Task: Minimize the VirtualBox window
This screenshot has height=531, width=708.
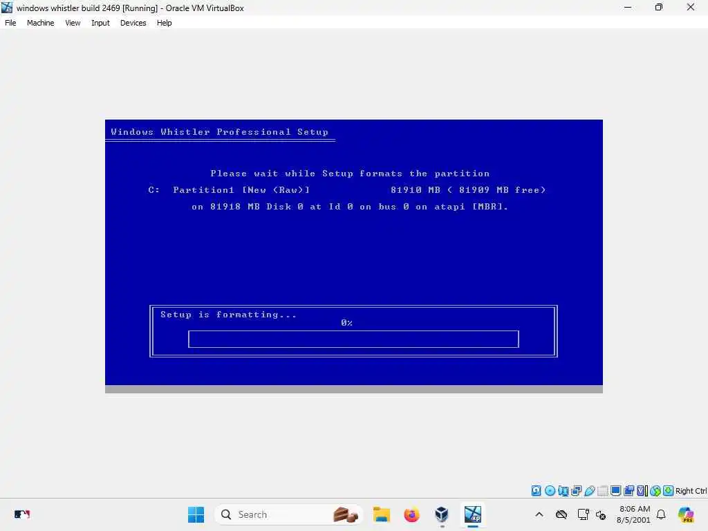Action: 628,8
